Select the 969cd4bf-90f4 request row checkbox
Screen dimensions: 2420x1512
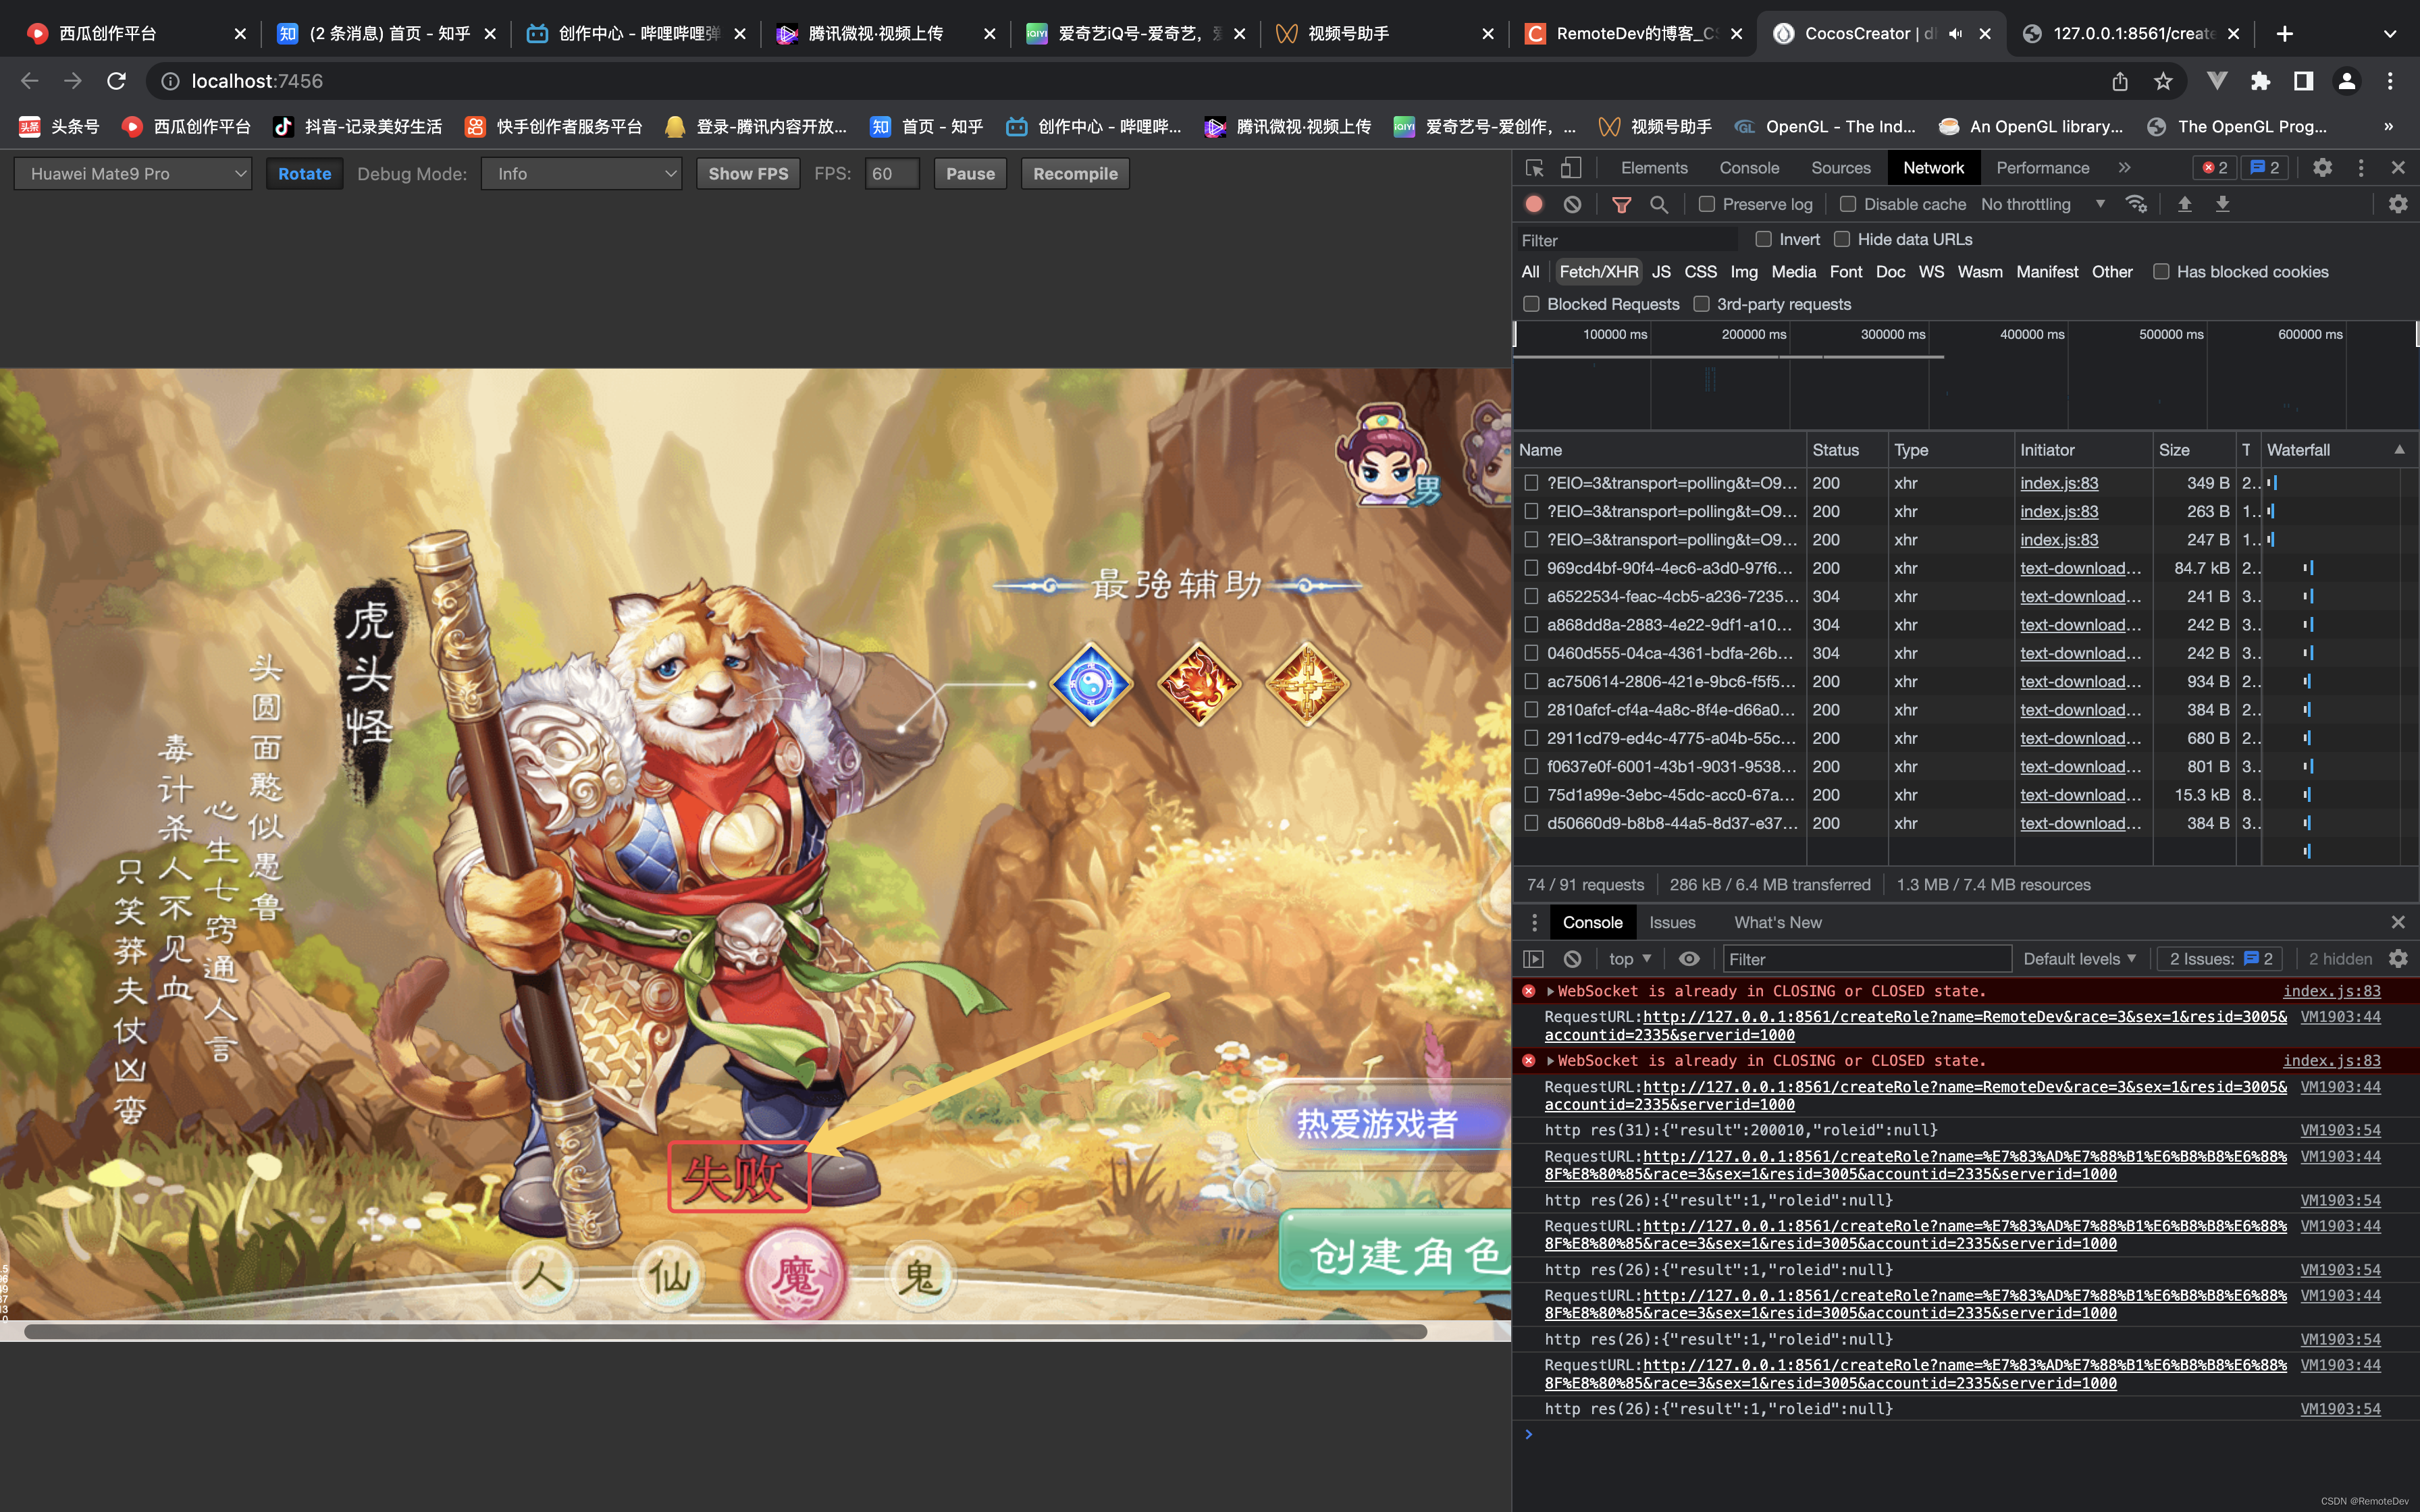[x=1531, y=568]
